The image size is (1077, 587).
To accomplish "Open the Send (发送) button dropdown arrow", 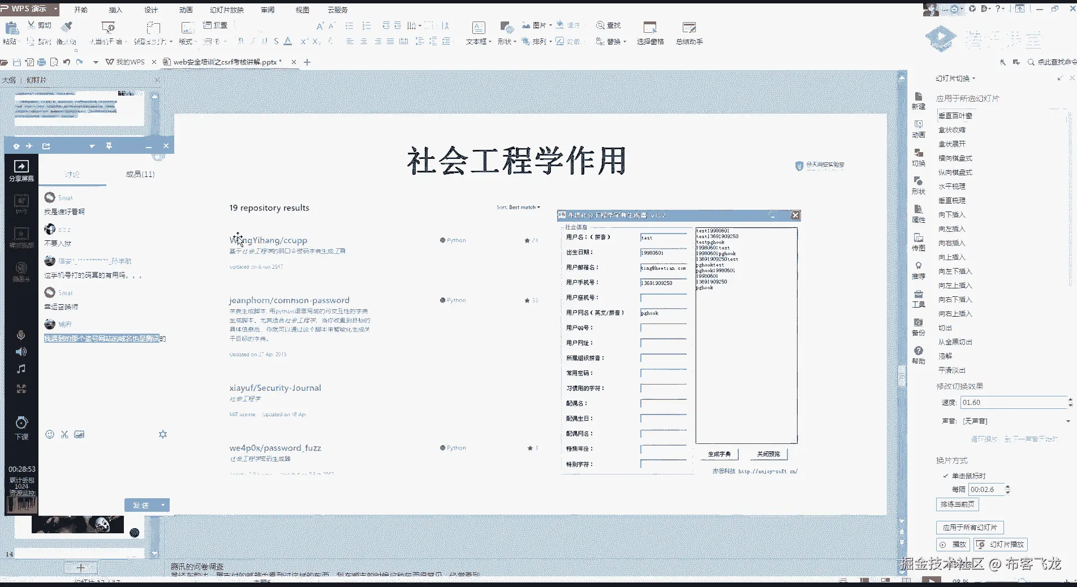I will [163, 505].
